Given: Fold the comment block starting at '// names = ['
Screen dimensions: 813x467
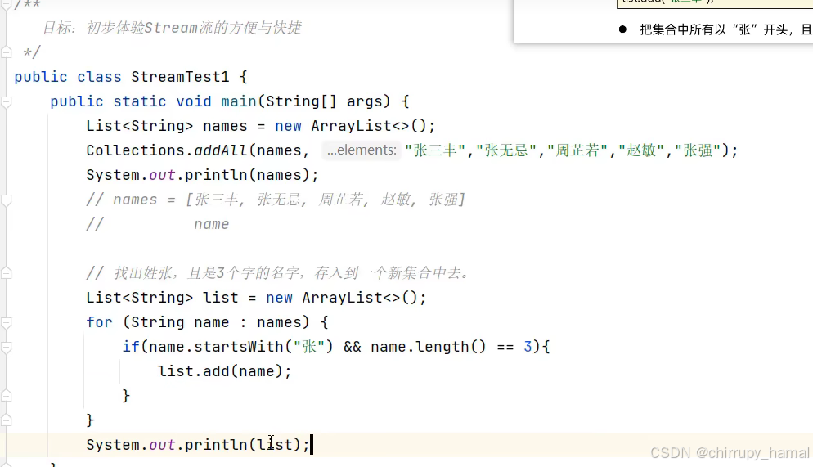Looking at the screenshot, I should pyautogui.click(x=7, y=200).
